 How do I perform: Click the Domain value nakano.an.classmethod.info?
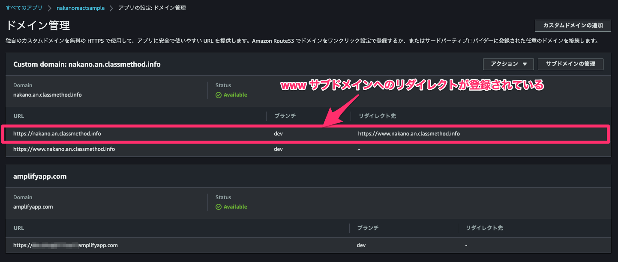coord(48,95)
